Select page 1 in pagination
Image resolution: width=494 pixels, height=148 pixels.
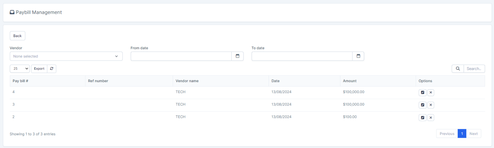click(x=462, y=134)
